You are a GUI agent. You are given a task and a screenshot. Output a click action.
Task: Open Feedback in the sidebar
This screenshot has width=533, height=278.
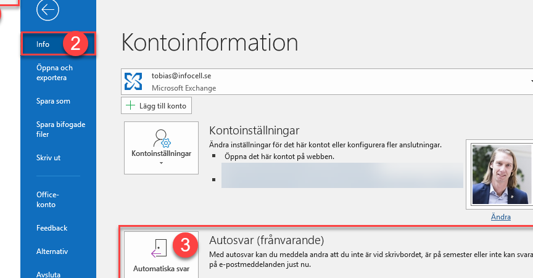click(52, 228)
